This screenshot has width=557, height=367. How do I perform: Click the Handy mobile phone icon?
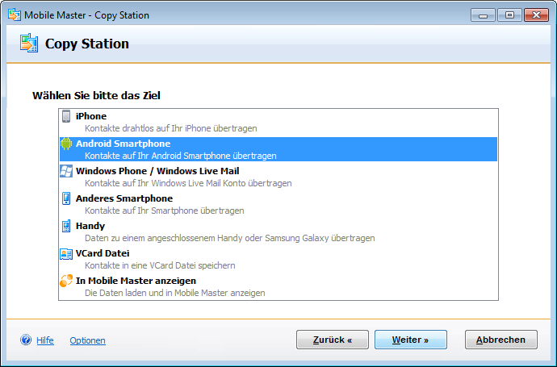pyautogui.click(x=66, y=226)
